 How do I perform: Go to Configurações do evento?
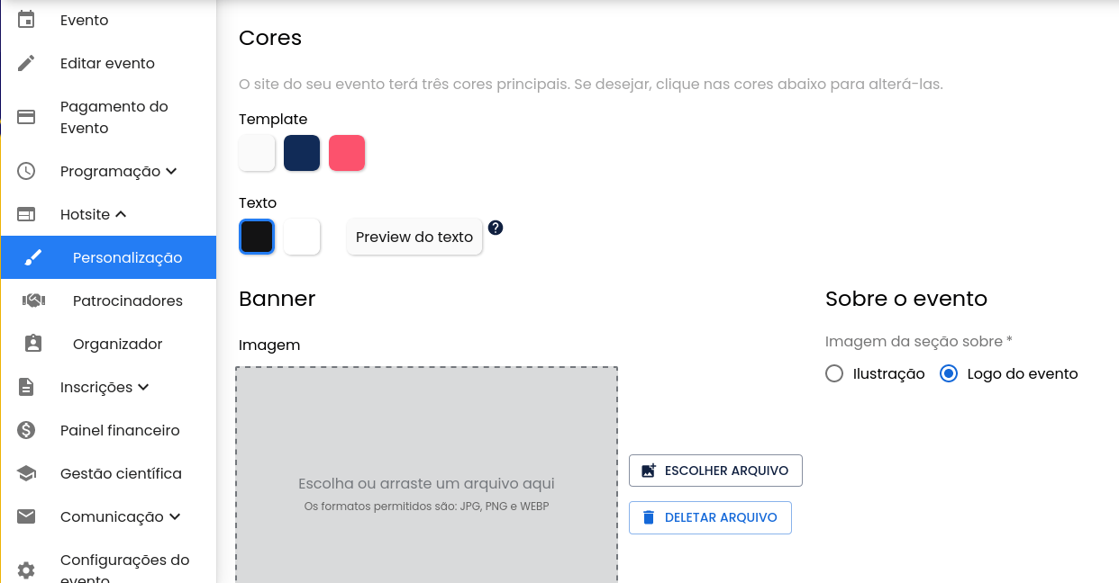click(x=124, y=565)
